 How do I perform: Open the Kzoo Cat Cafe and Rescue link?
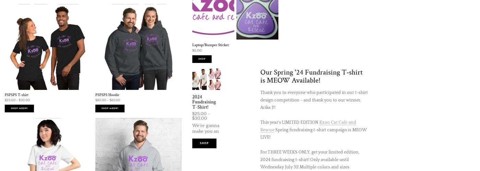click(x=308, y=126)
